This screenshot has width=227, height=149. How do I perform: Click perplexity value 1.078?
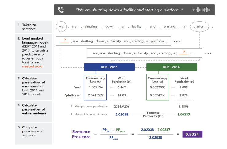tap(183, 95)
